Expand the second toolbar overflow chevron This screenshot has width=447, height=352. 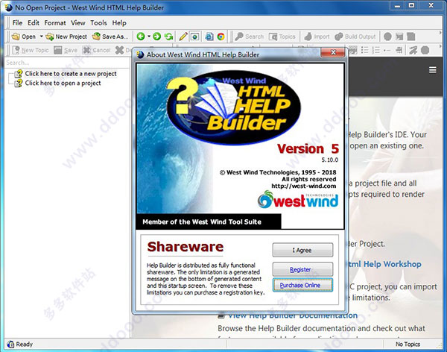pyautogui.click(x=441, y=46)
